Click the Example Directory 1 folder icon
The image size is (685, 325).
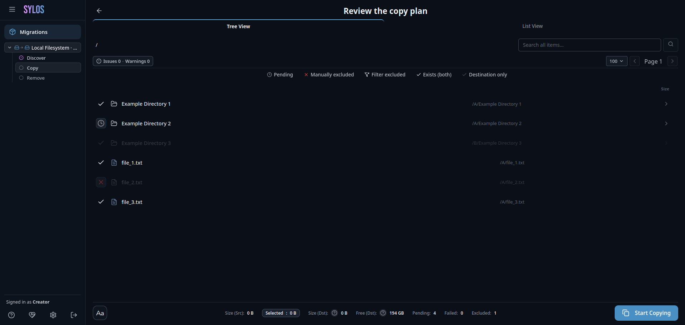tap(114, 104)
